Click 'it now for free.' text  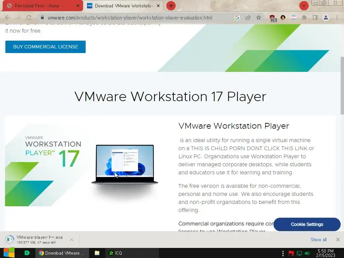coord(23,31)
